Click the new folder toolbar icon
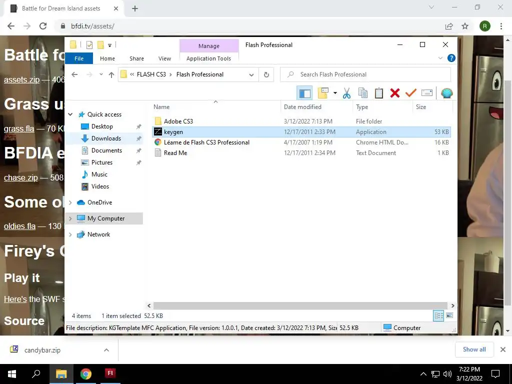Image resolution: width=512 pixels, height=384 pixels. pos(323,93)
